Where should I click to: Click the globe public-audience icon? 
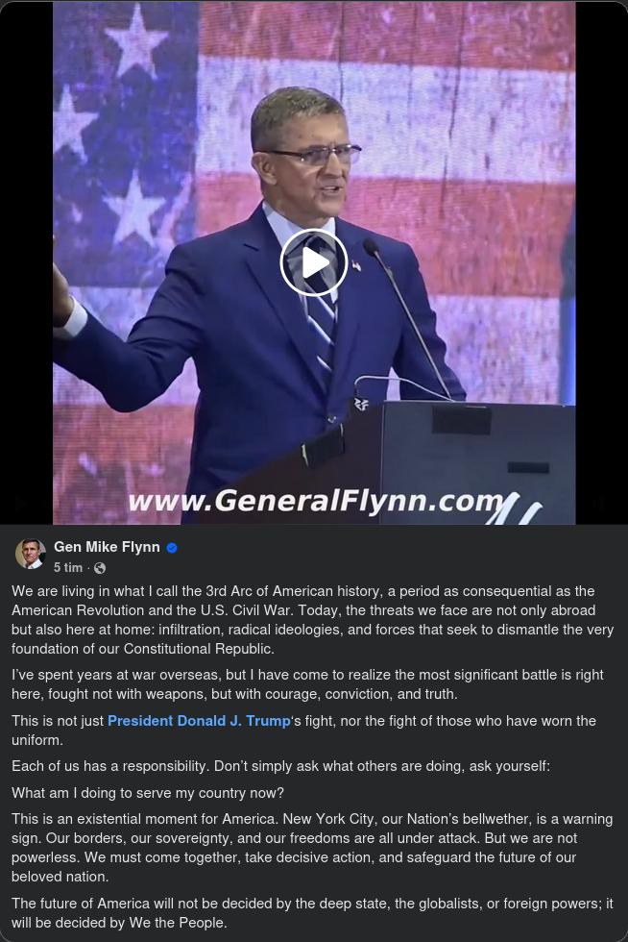(100, 568)
